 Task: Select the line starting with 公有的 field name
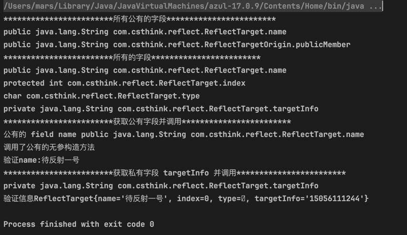click(183, 135)
